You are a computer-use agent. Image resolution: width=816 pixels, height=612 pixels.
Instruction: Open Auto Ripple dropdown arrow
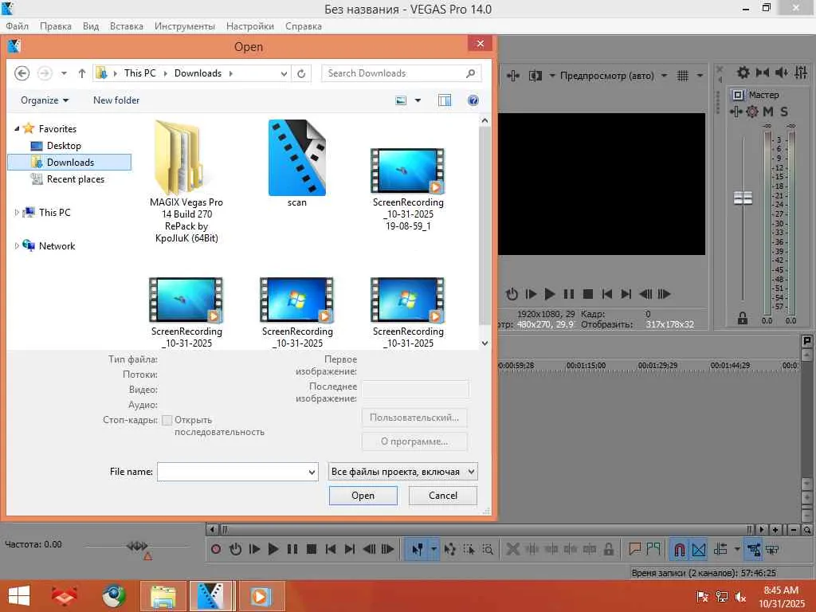[737, 549]
